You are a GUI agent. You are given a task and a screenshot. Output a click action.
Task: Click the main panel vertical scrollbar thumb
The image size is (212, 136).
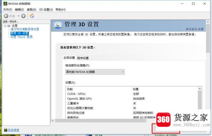point(208,38)
